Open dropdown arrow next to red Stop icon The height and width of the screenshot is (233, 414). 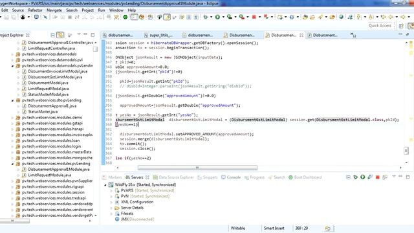coord(259,17)
